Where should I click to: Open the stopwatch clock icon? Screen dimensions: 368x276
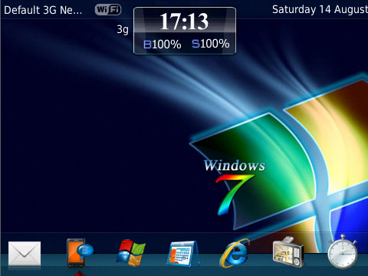[x=343, y=251]
